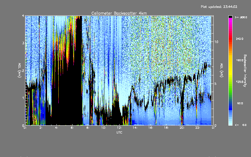Click the '6:' hour label on time axis
The width and height of the screenshot is (251, 157).
72,128
